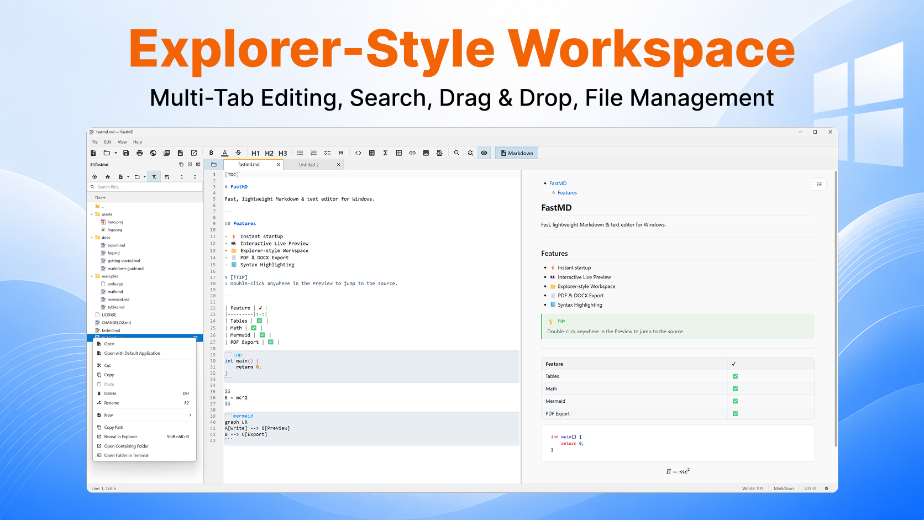Follow the Features link in preview TOC
The height and width of the screenshot is (520, 924).
567,193
